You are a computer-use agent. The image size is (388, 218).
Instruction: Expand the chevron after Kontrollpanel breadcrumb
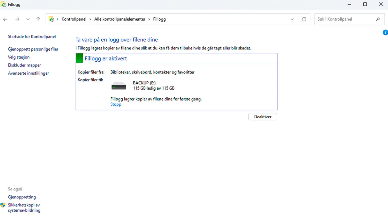90,19
